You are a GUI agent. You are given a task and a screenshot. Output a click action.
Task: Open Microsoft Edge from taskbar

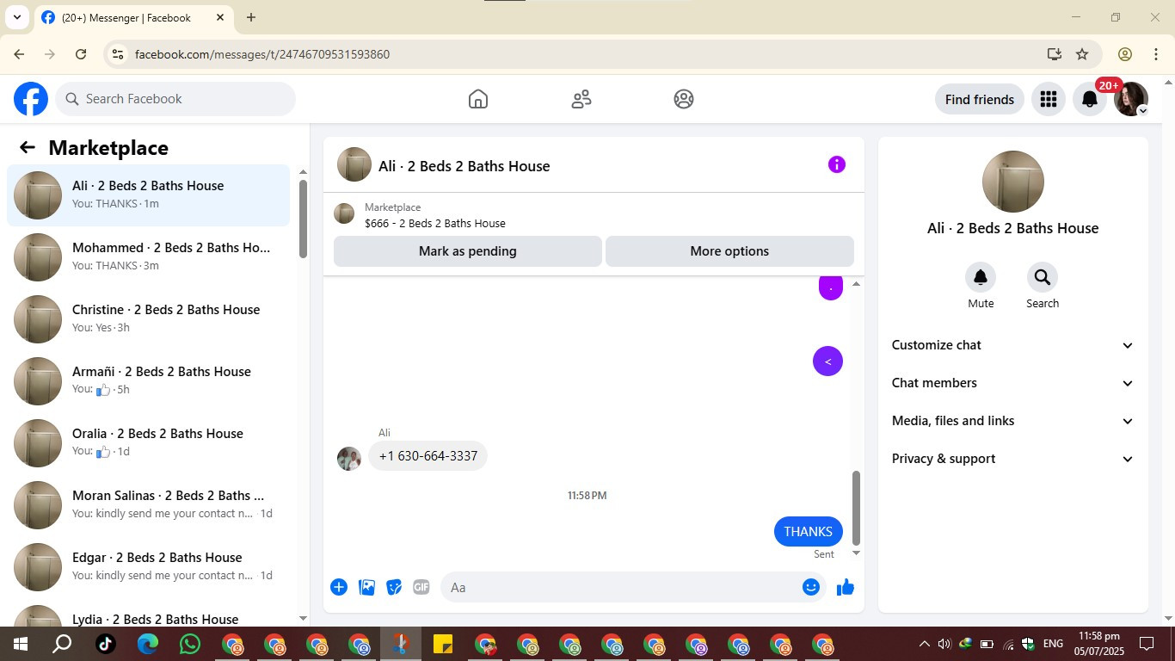click(148, 644)
